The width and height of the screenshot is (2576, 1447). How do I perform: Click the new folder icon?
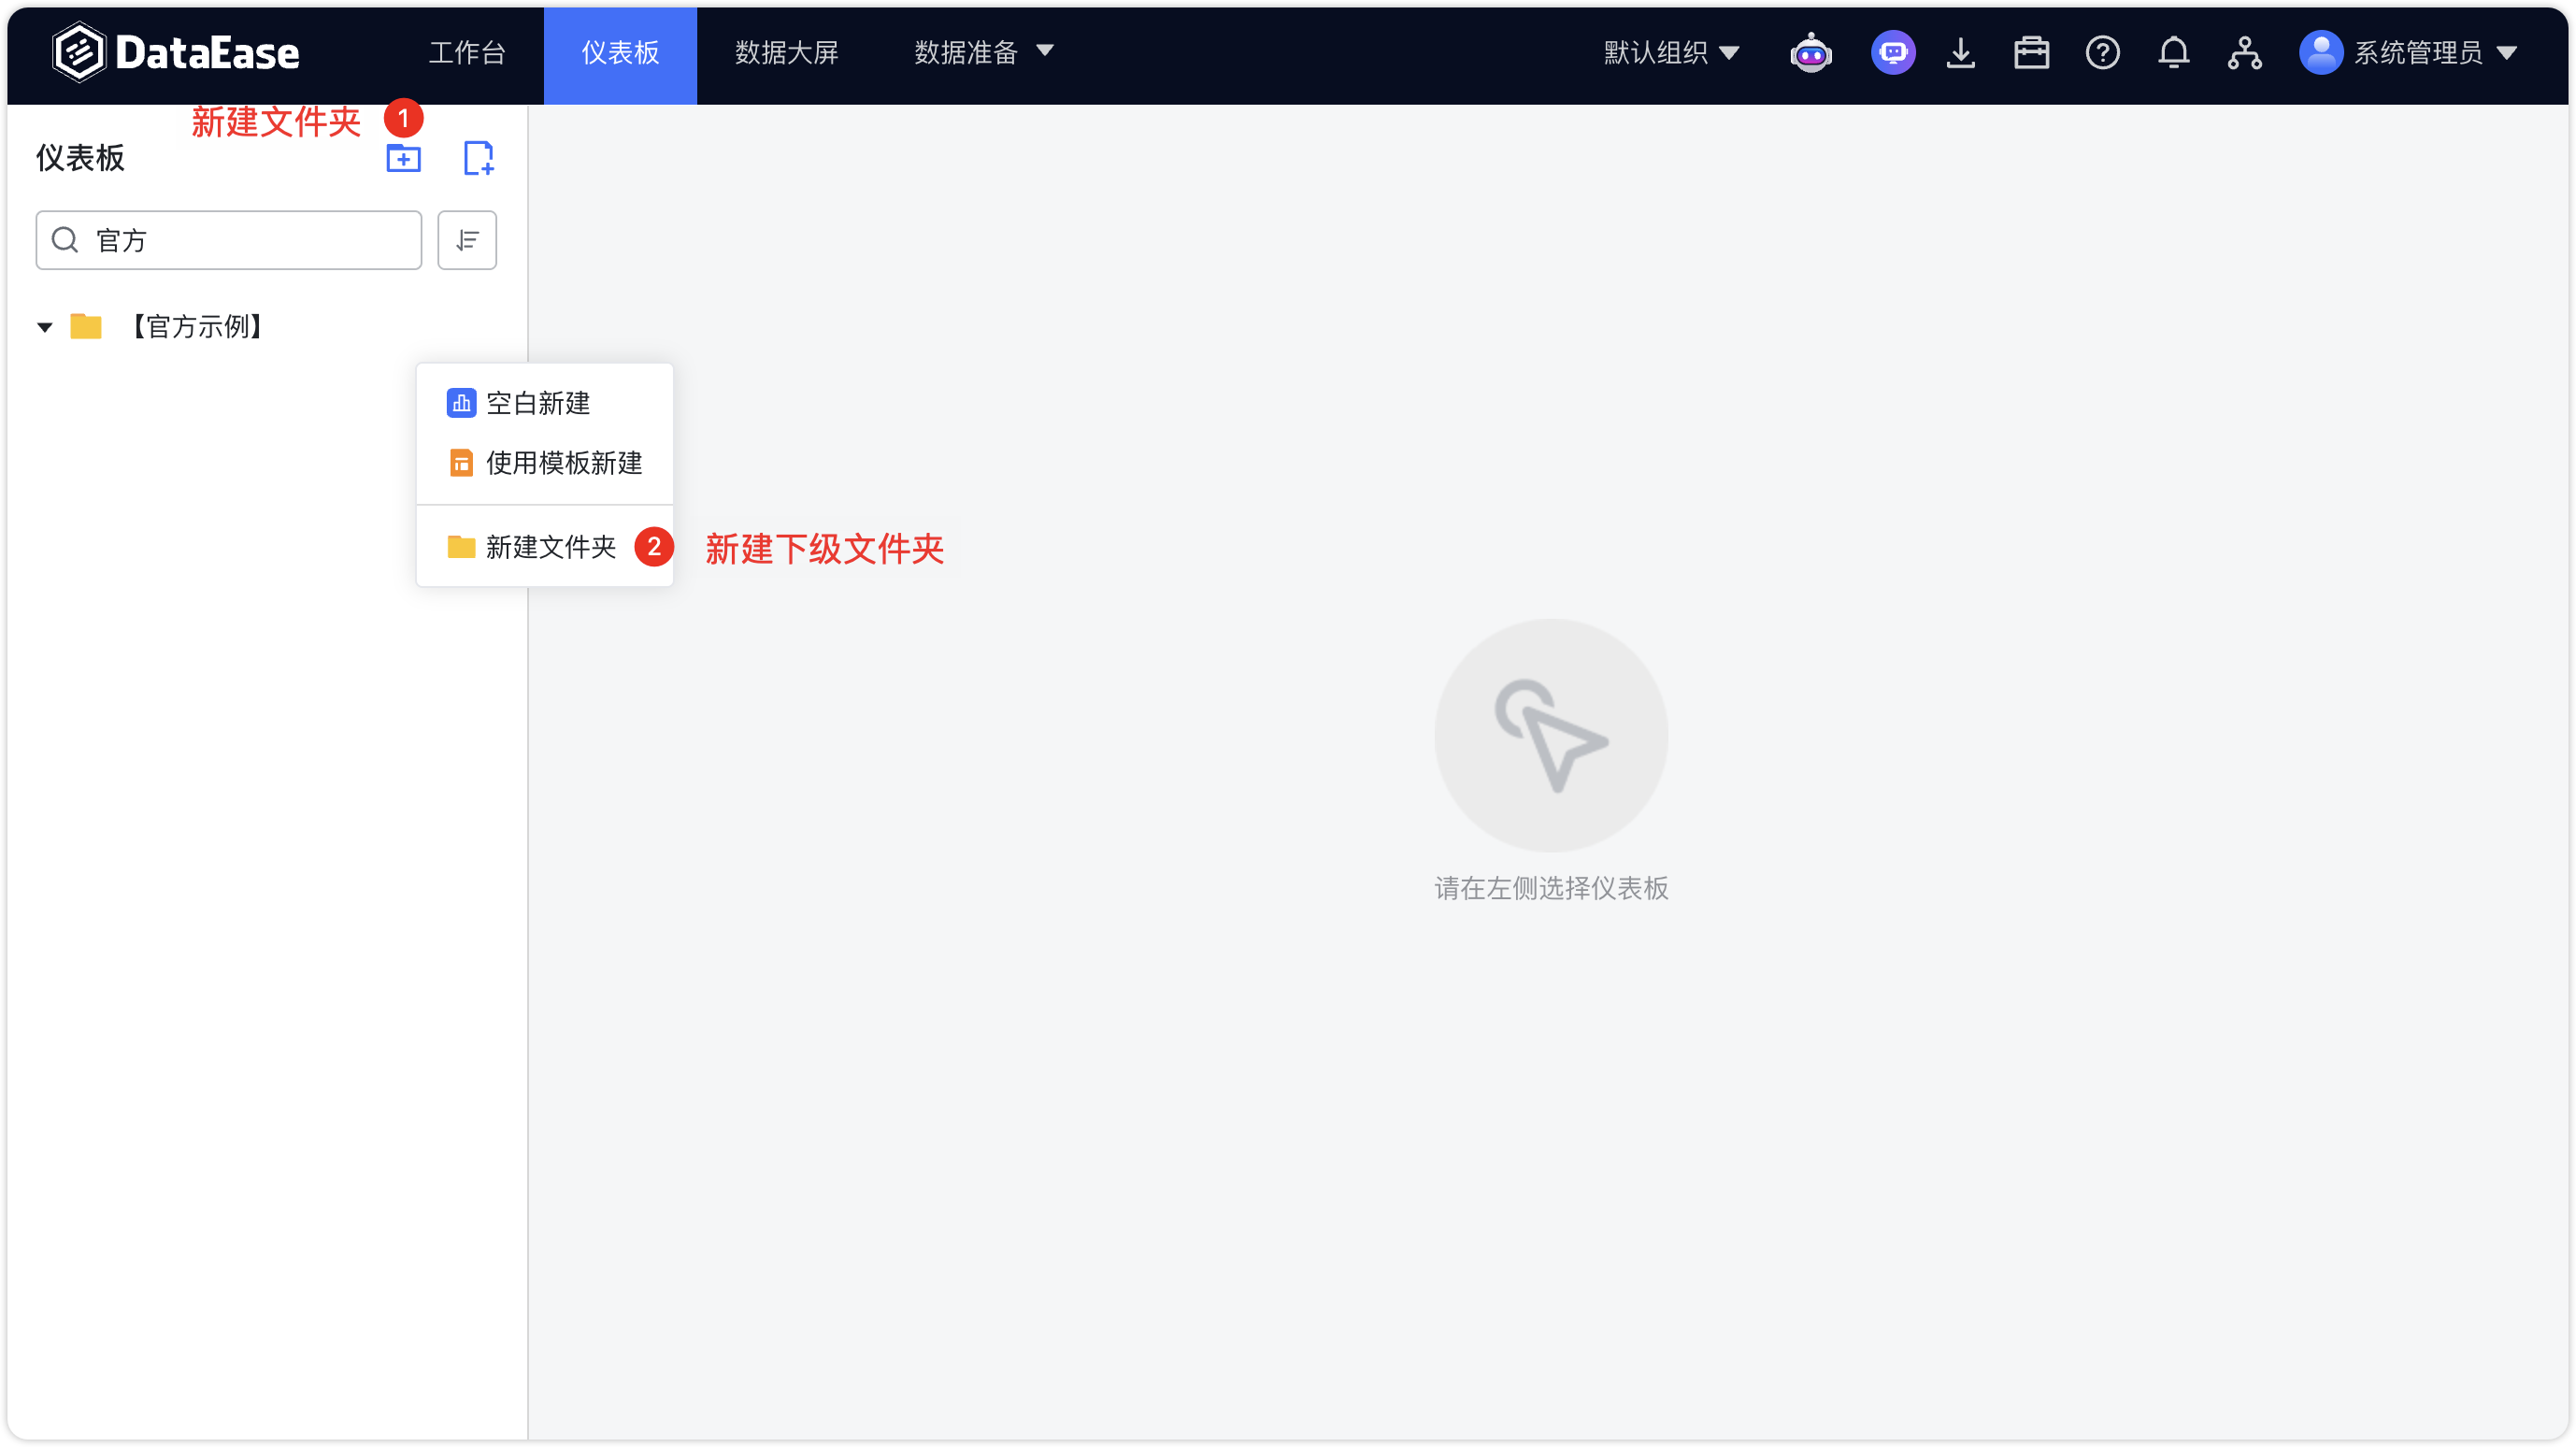click(403, 158)
